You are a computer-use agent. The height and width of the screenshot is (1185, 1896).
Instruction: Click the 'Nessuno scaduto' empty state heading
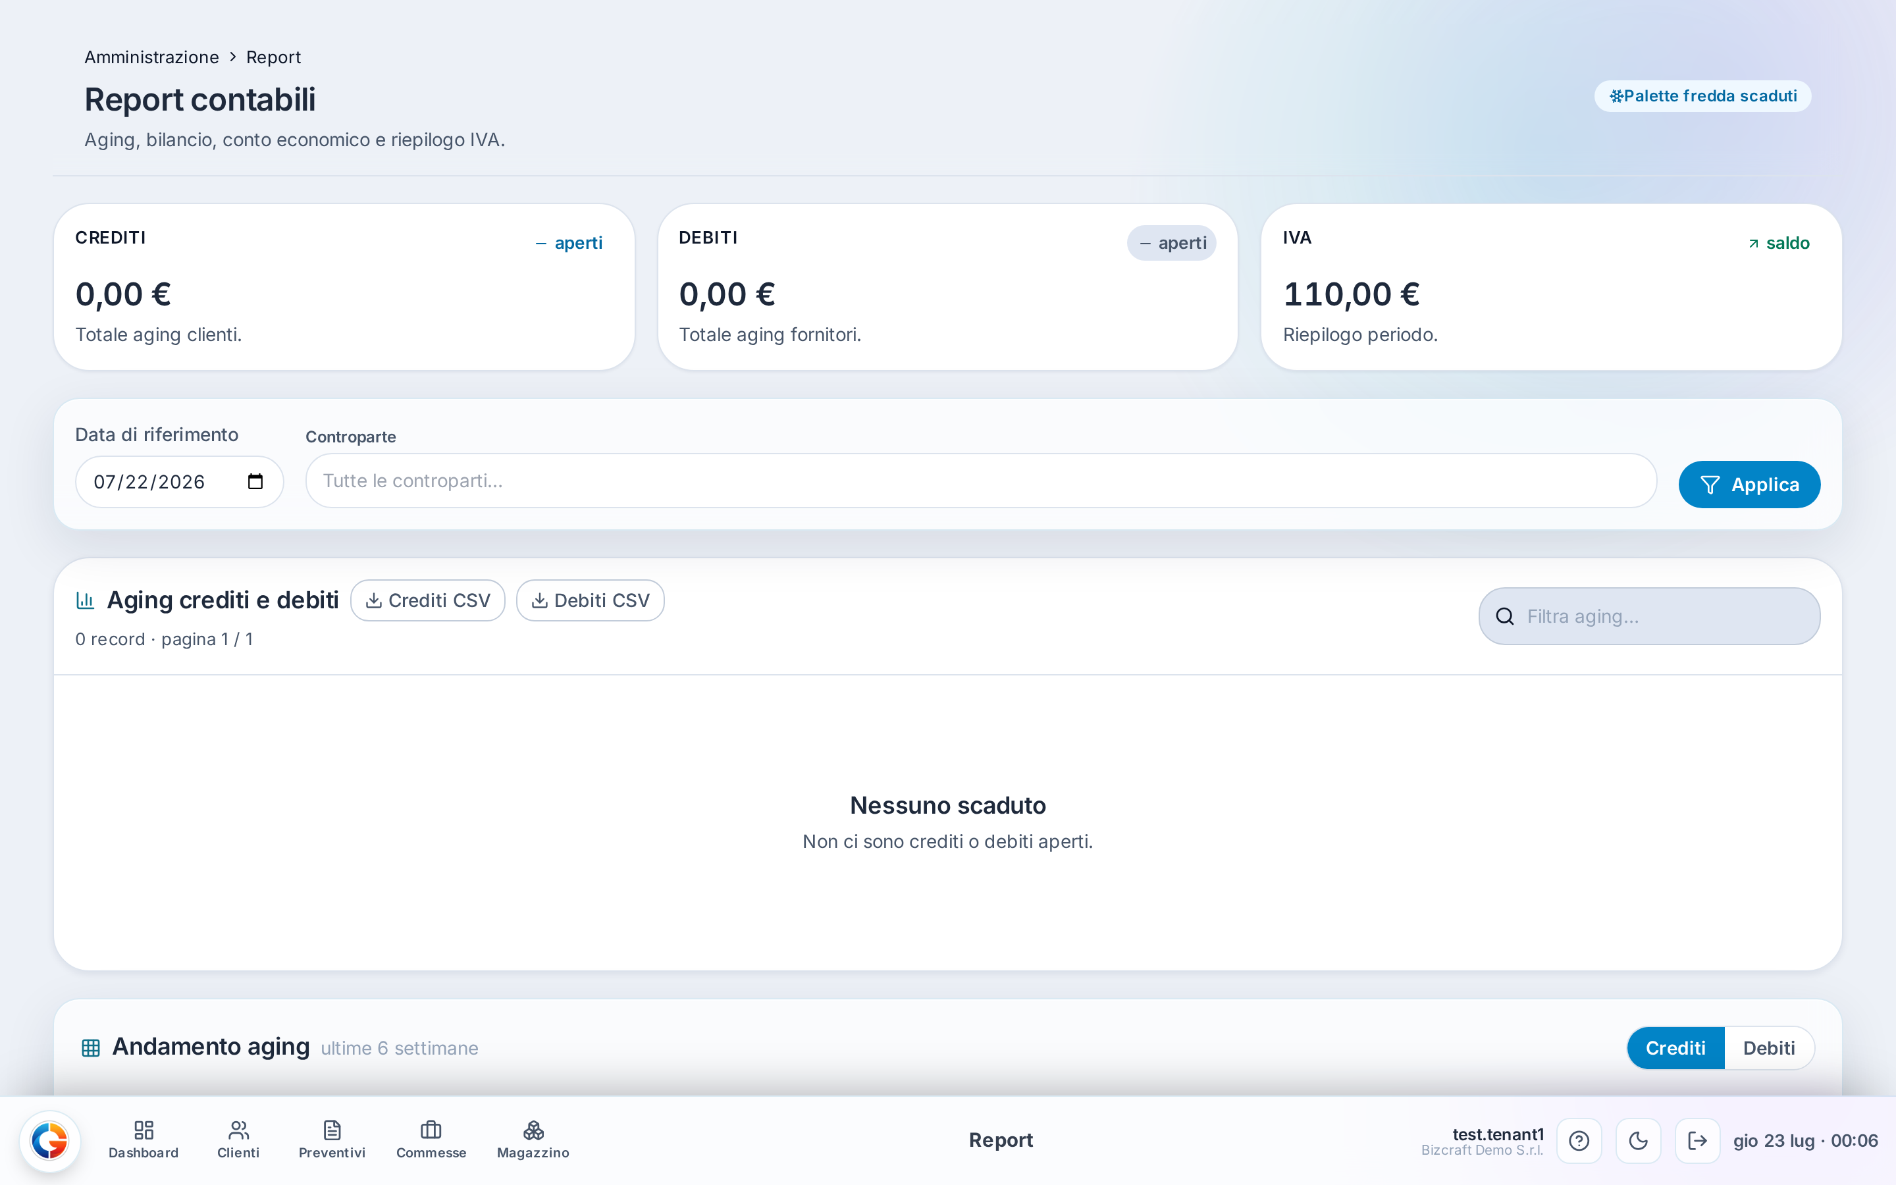[x=948, y=805]
